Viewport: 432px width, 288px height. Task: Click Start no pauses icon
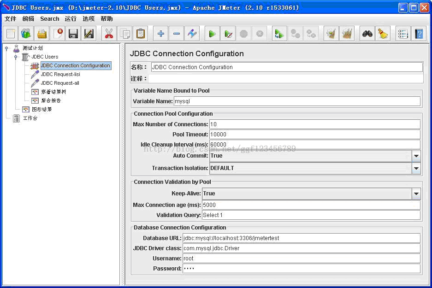228,34
